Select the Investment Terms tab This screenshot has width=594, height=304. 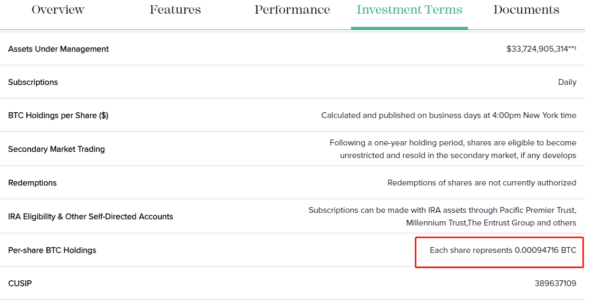409,10
